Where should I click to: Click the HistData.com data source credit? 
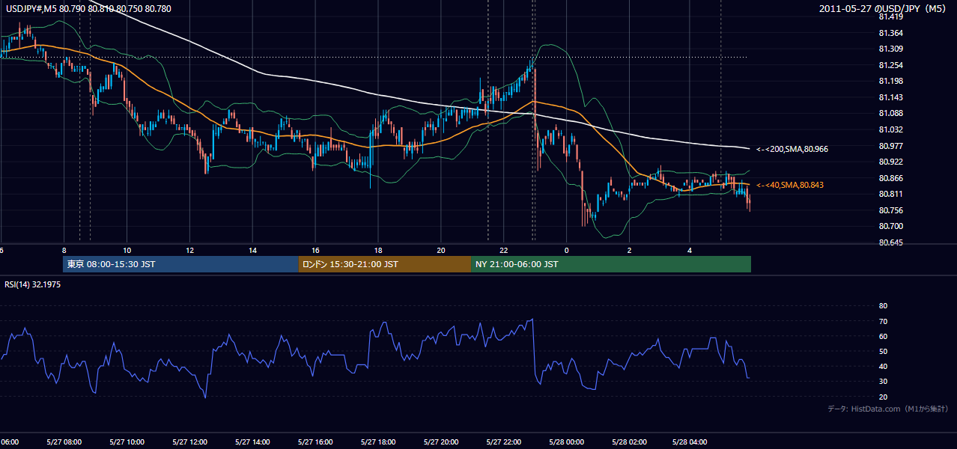(x=888, y=409)
